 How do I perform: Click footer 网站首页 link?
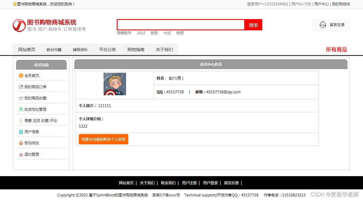(126, 183)
